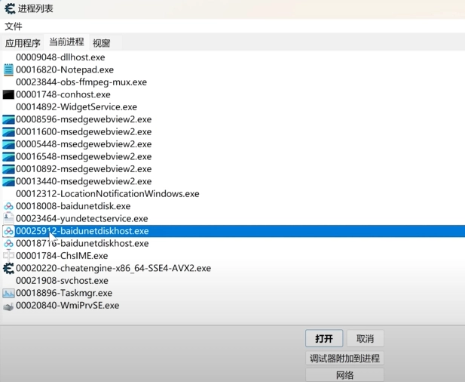Click the 网络 button
This screenshot has height=382, width=465.
[x=344, y=375]
